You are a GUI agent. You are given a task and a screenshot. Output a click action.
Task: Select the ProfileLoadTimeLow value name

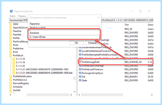click(x=92, y=69)
